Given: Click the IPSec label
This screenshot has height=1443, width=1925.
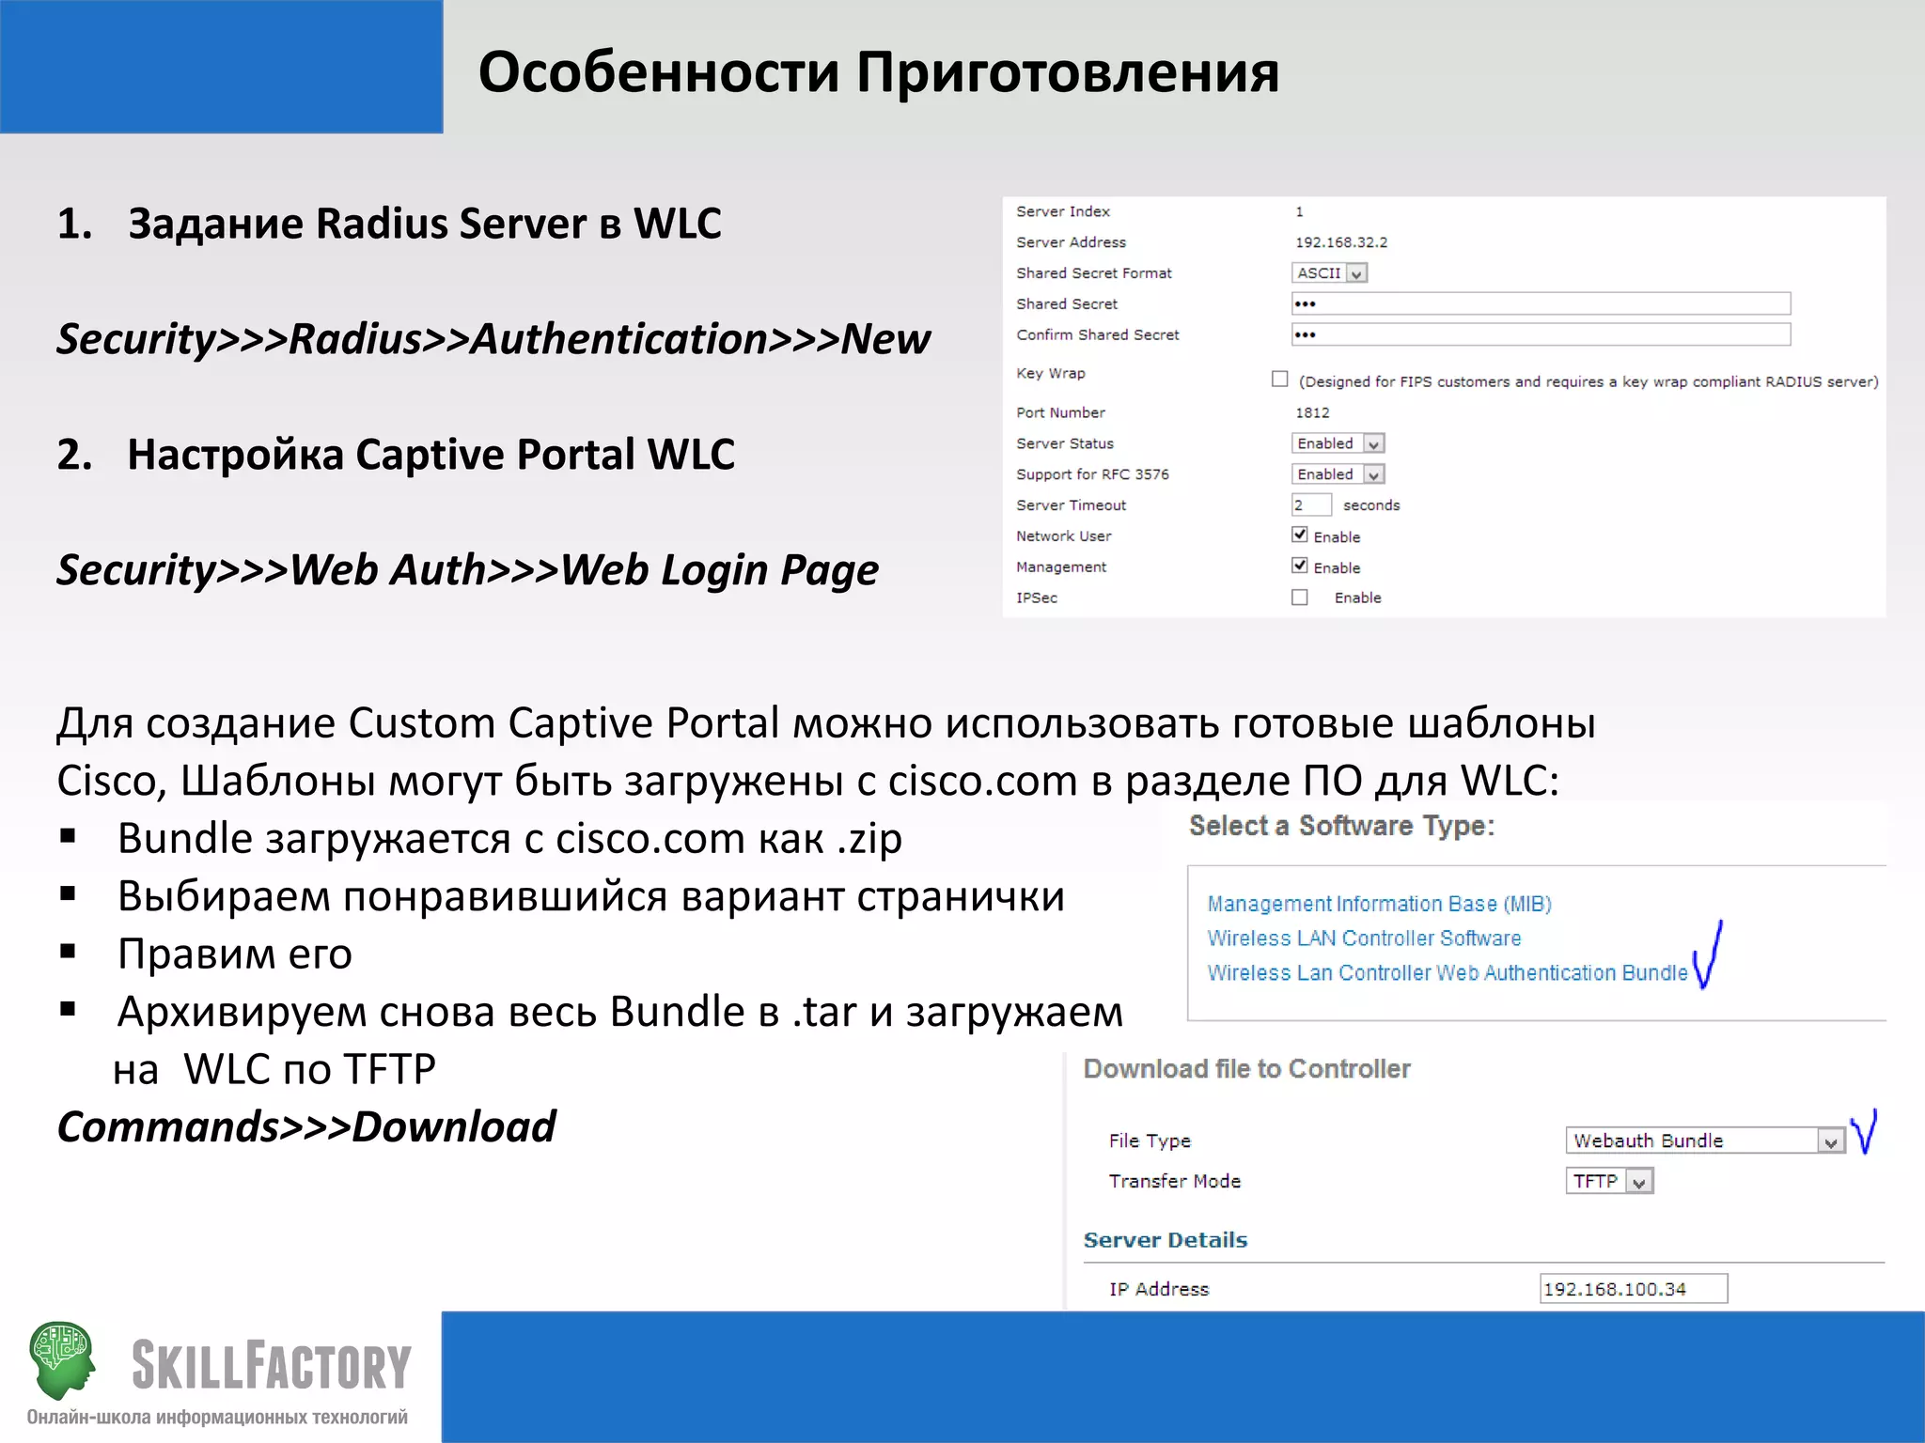Looking at the screenshot, I should (x=1037, y=597).
